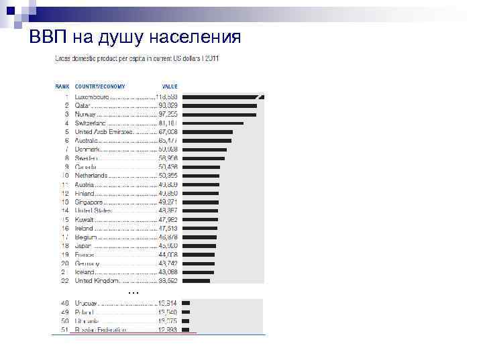Select the "Qatar" country name
The width and height of the screenshot is (483, 362).
click(83, 106)
